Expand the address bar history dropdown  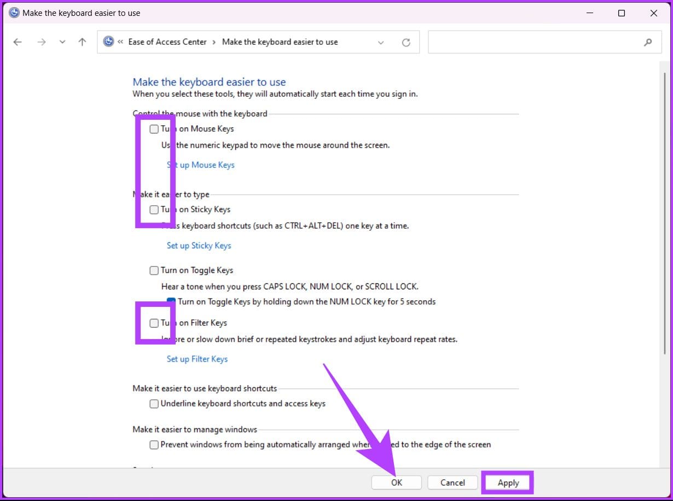click(x=381, y=42)
